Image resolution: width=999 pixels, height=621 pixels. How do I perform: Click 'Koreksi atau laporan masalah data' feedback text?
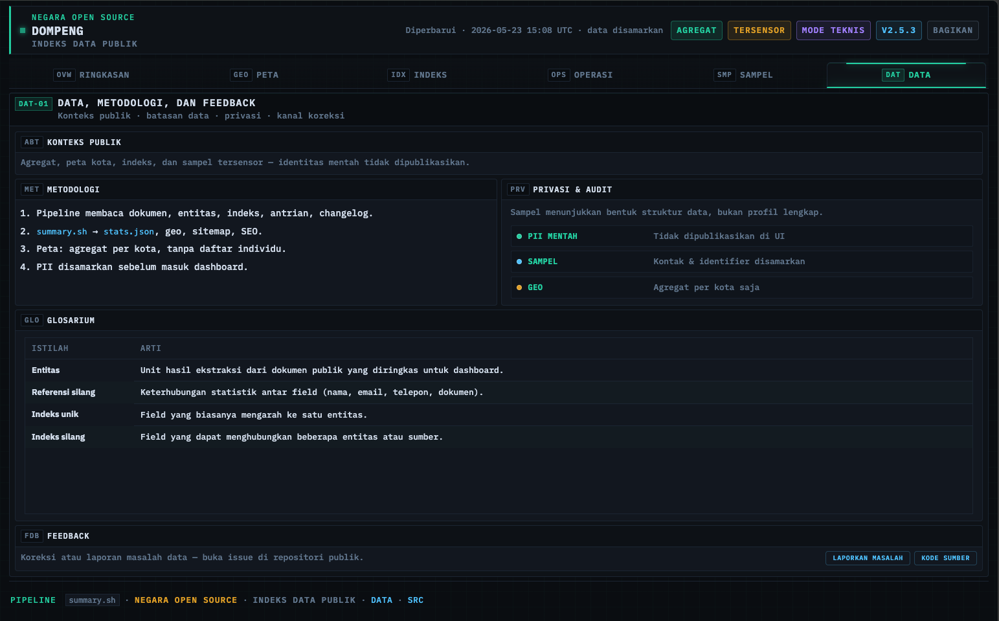[192, 558]
